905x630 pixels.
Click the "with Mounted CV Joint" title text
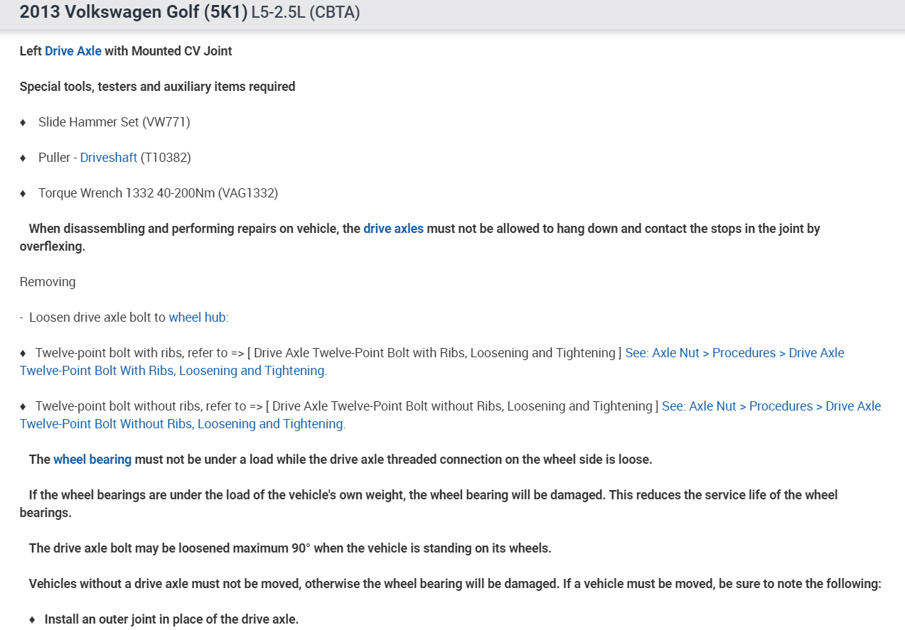pos(168,51)
